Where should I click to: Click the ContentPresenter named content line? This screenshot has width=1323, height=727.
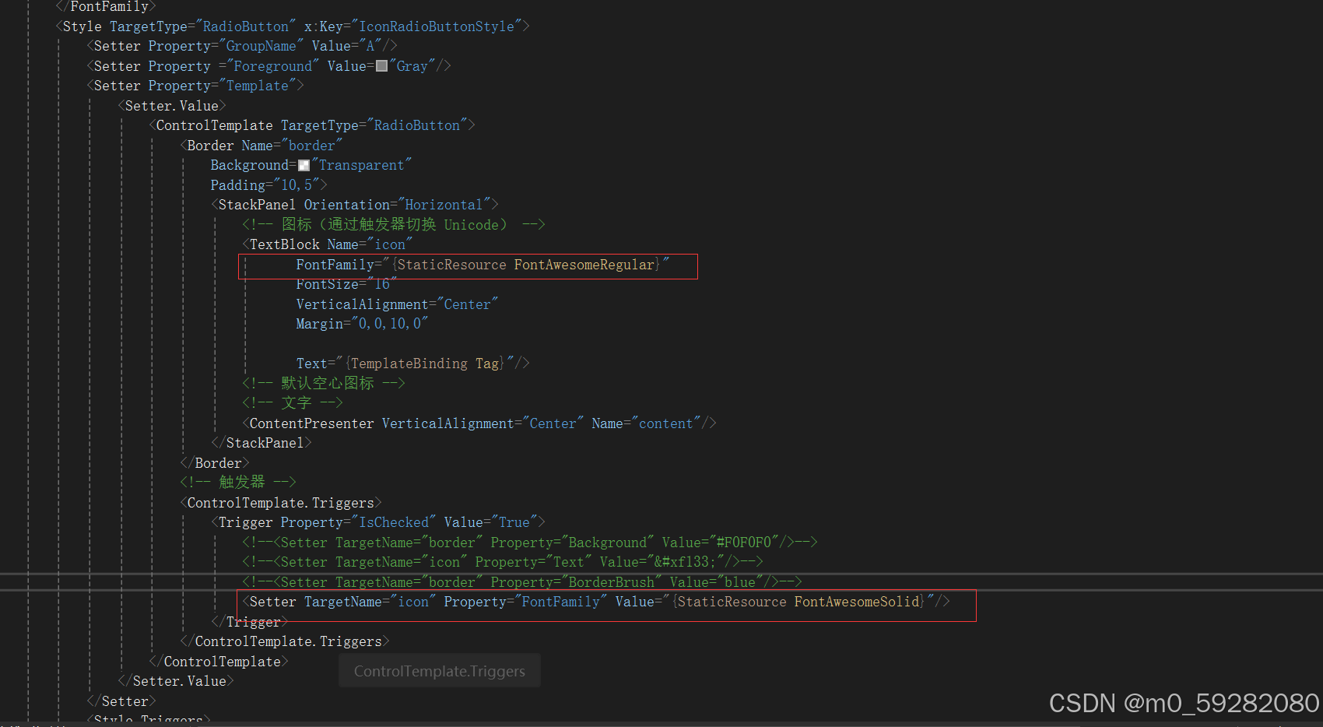coord(479,423)
